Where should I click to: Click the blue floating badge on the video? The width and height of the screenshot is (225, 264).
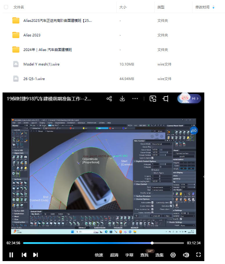[194, 130]
